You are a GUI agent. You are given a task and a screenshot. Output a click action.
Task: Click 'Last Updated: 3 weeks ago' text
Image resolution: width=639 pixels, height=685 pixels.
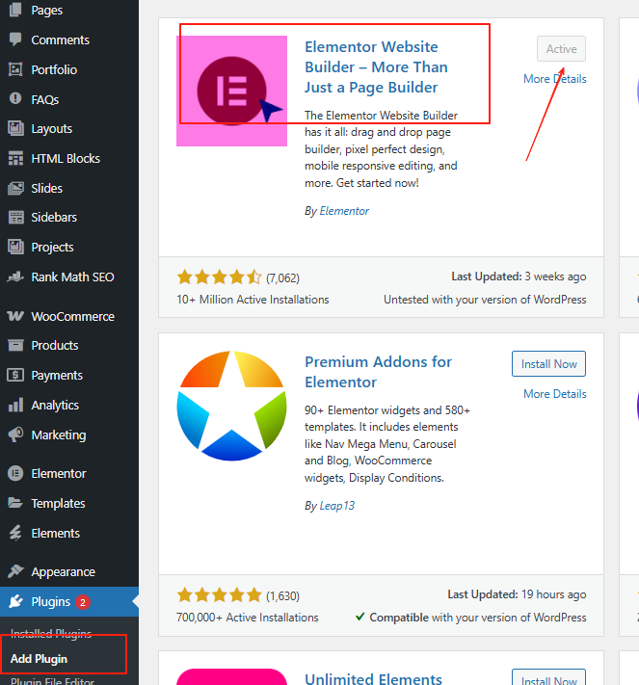point(519,277)
